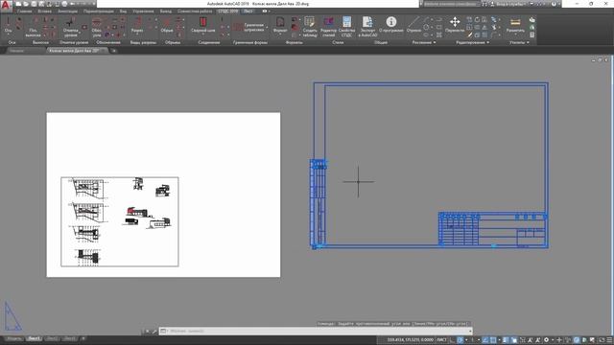Open Свойства СПДС properties
614x345 pixels.
[346, 26]
